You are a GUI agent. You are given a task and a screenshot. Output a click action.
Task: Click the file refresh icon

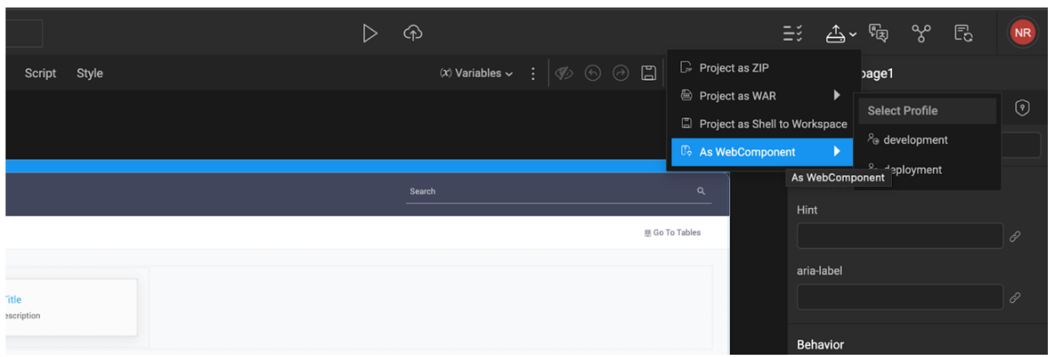point(963,33)
